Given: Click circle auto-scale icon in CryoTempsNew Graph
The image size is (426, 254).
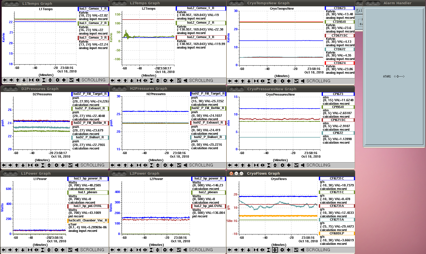Looking at the screenshot, I should click(x=283, y=81).
